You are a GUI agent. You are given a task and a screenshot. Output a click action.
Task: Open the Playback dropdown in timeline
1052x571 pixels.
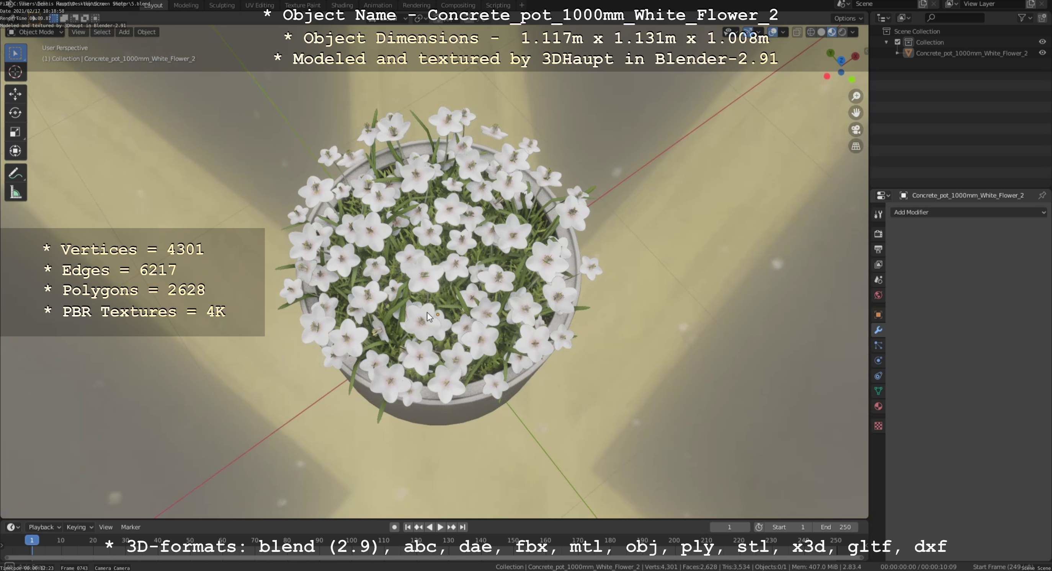[44, 527]
